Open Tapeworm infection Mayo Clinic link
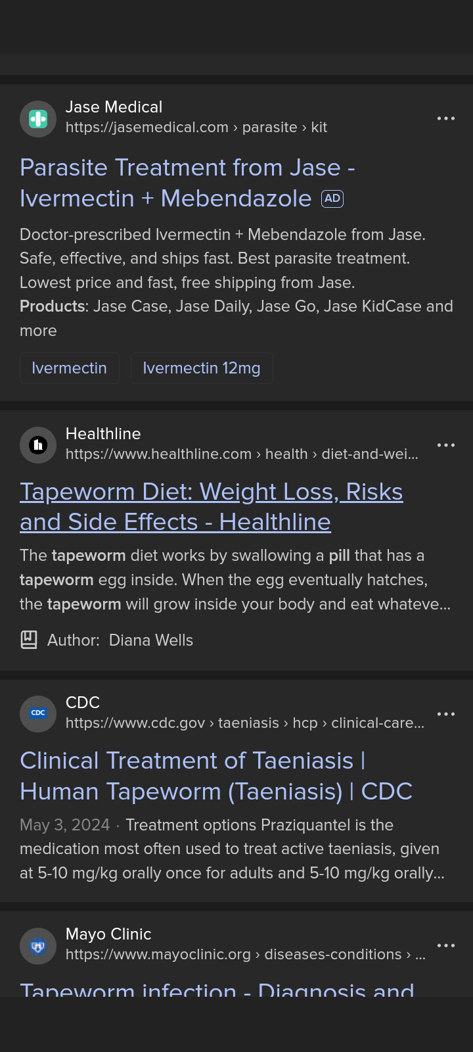473x1052 pixels. (217, 989)
